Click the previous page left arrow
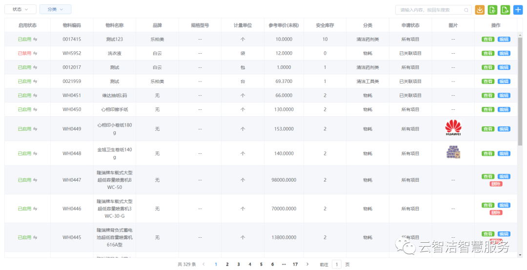Screen dimensions: 527x270 pyautogui.click(x=203, y=264)
